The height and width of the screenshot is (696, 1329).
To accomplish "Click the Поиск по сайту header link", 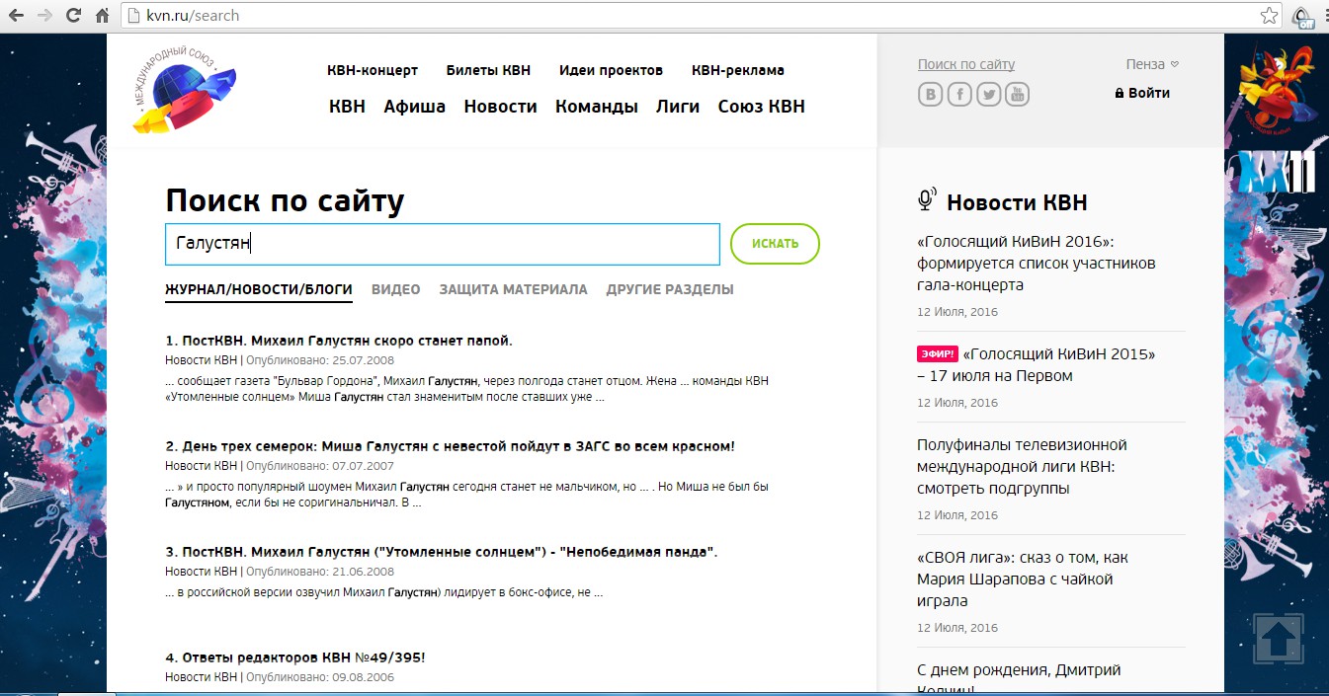I will pos(966,64).
